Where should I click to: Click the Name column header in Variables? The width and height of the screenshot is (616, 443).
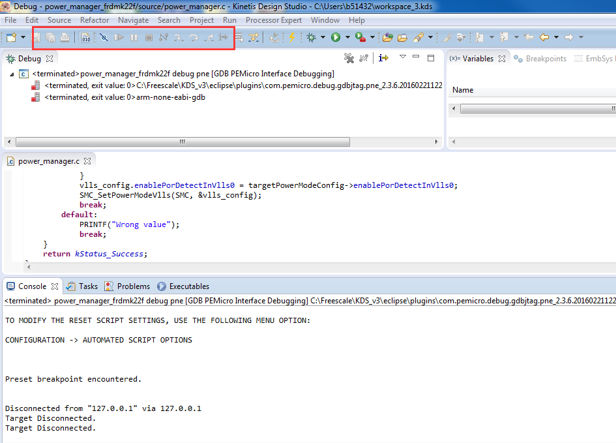(x=463, y=90)
